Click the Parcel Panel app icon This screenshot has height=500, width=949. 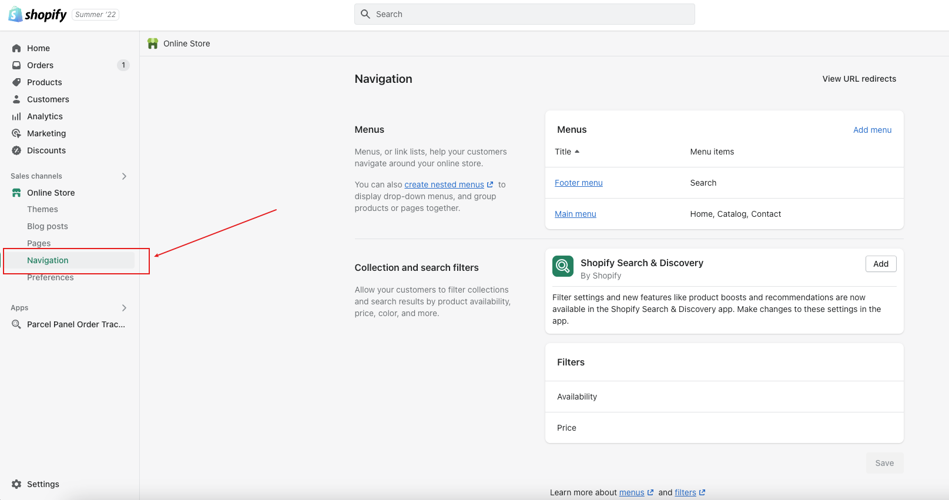click(x=16, y=324)
